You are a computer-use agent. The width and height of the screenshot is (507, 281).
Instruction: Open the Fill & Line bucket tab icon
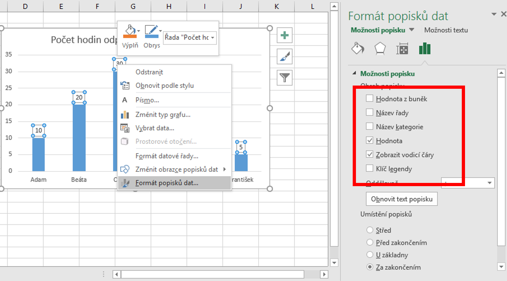click(x=358, y=48)
